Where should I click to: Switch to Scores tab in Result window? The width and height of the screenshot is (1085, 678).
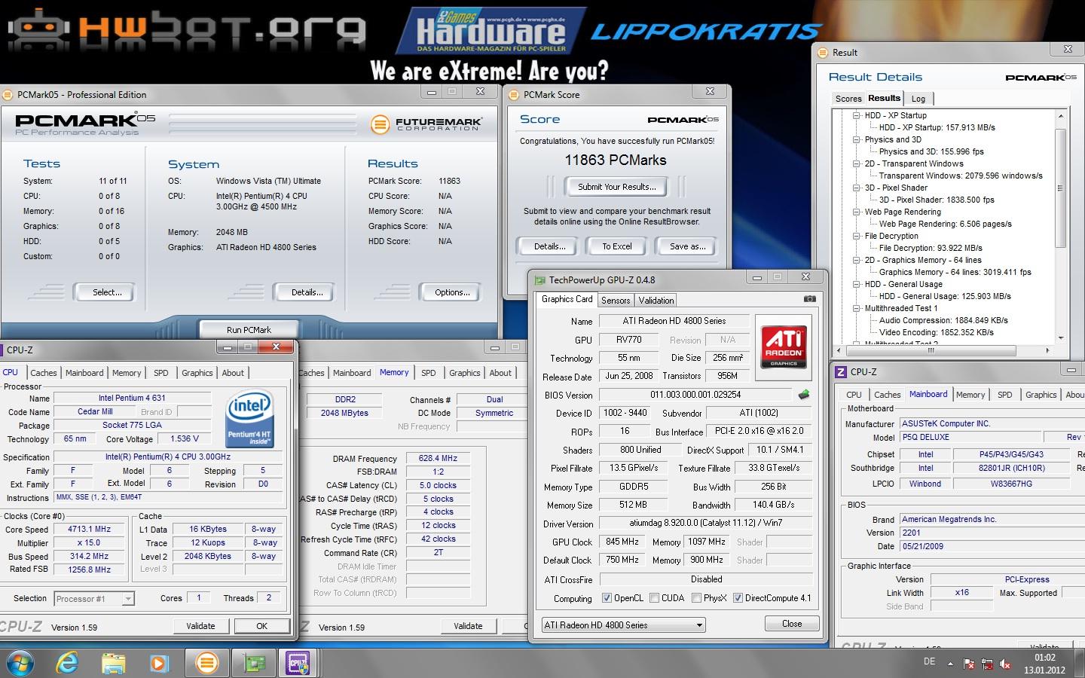tap(848, 99)
